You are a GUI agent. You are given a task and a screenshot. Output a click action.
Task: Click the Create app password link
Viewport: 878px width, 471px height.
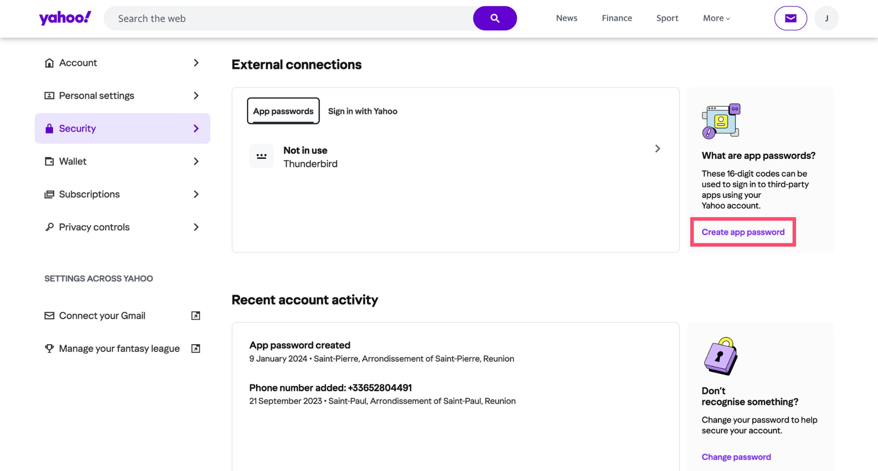click(743, 232)
